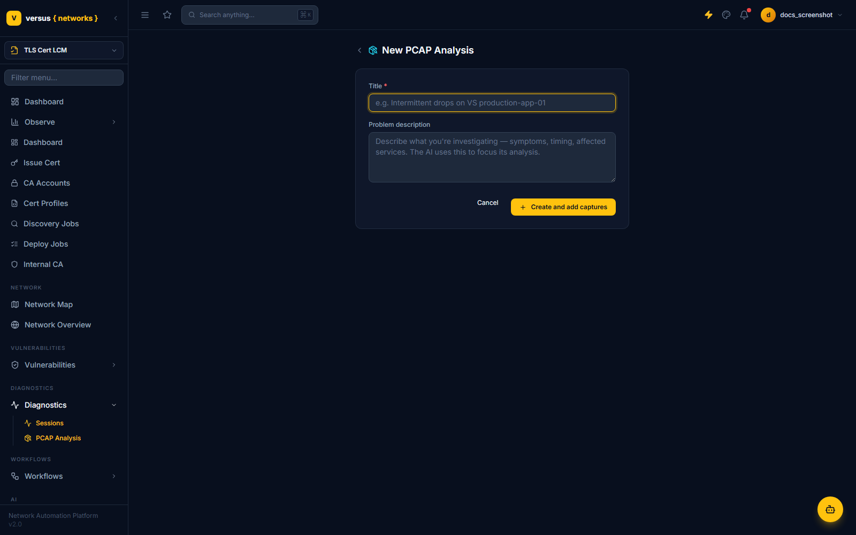Expand the Workflows menu
The height and width of the screenshot is (535, 856).
coord(64,476)
